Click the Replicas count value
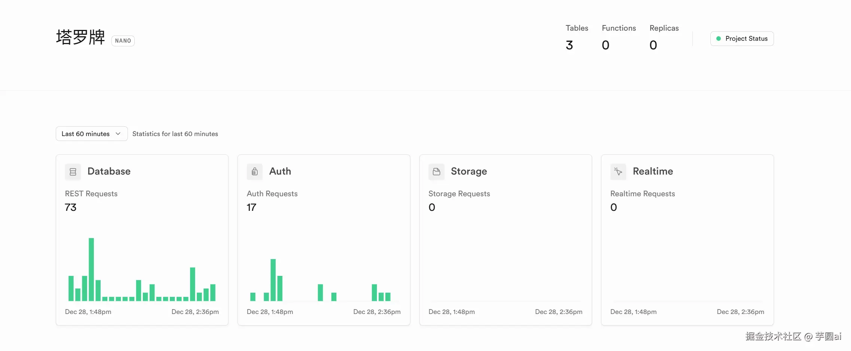This screenshot has height=351, width=851. coord(653,45)
